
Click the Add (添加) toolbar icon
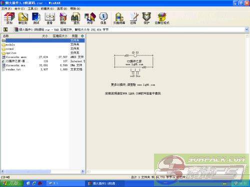tap(9, 18)
